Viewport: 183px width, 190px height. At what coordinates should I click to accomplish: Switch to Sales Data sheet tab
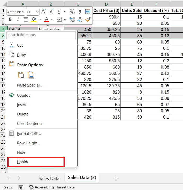click(x=49, y=178)
